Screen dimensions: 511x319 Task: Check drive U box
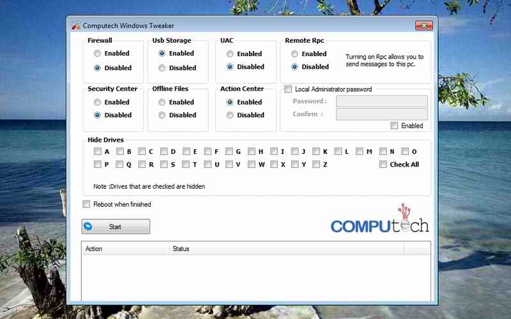(x=208, y=165)
